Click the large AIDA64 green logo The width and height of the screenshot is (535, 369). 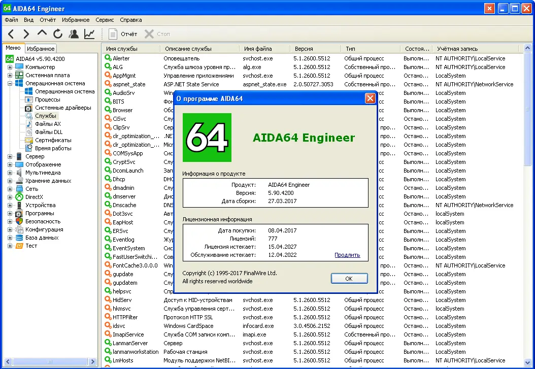point(207,138)
